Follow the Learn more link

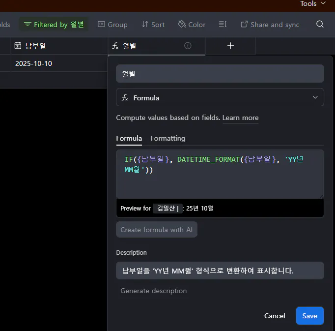click(x=240, y=118)
